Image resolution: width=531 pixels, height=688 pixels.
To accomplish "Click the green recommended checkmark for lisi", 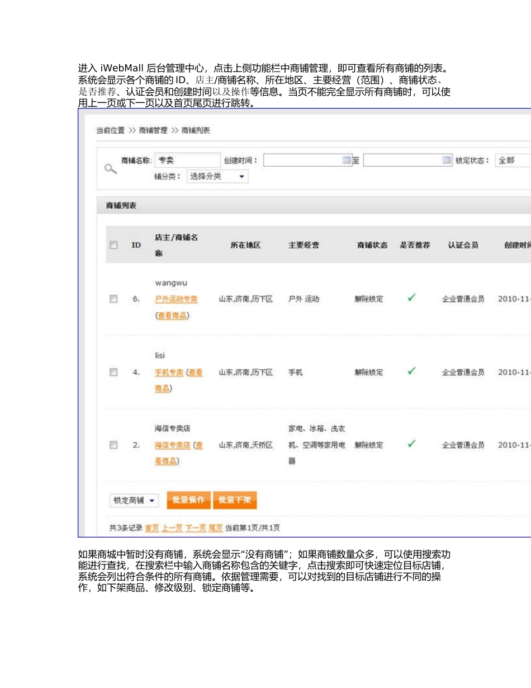I will click(x=411, y=371).
